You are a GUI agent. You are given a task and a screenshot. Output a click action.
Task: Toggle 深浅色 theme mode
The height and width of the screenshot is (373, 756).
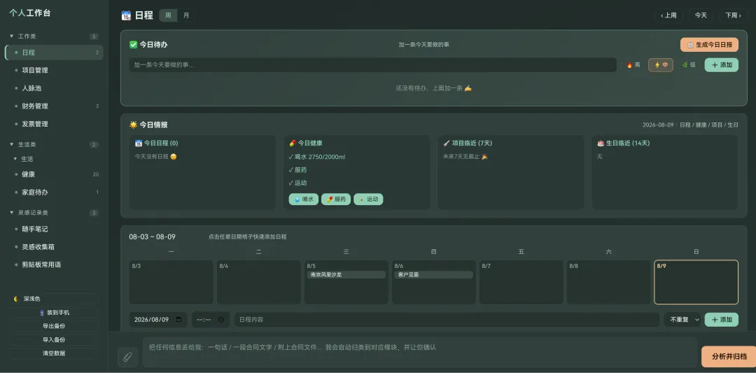click(x=54, y=299)
